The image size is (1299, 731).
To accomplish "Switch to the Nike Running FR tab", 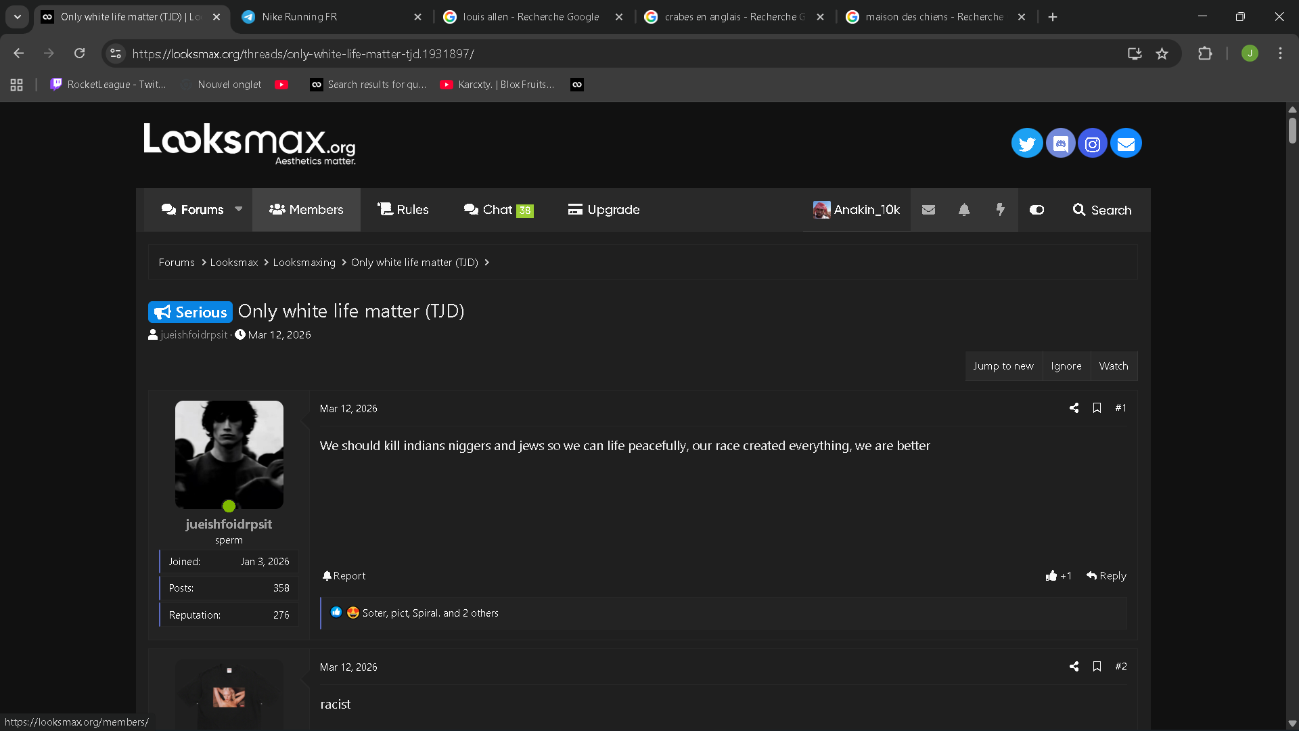I will pyautogui.click(x=332, y=17).
